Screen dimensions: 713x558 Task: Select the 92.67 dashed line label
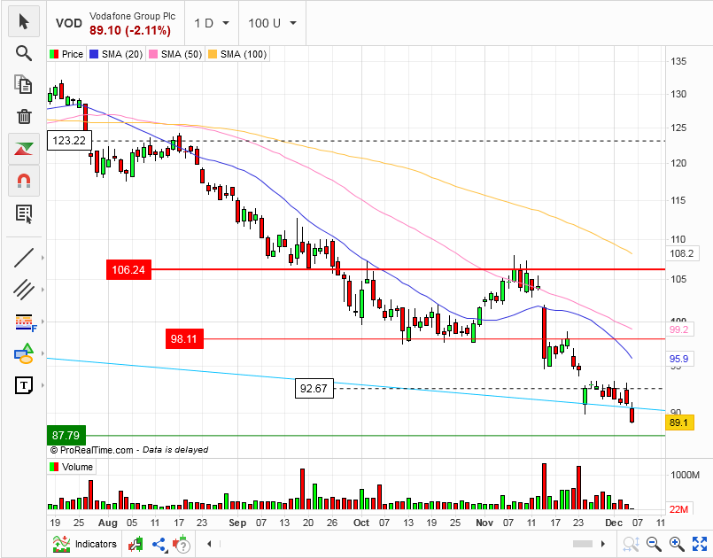click(x=314, y=388)
